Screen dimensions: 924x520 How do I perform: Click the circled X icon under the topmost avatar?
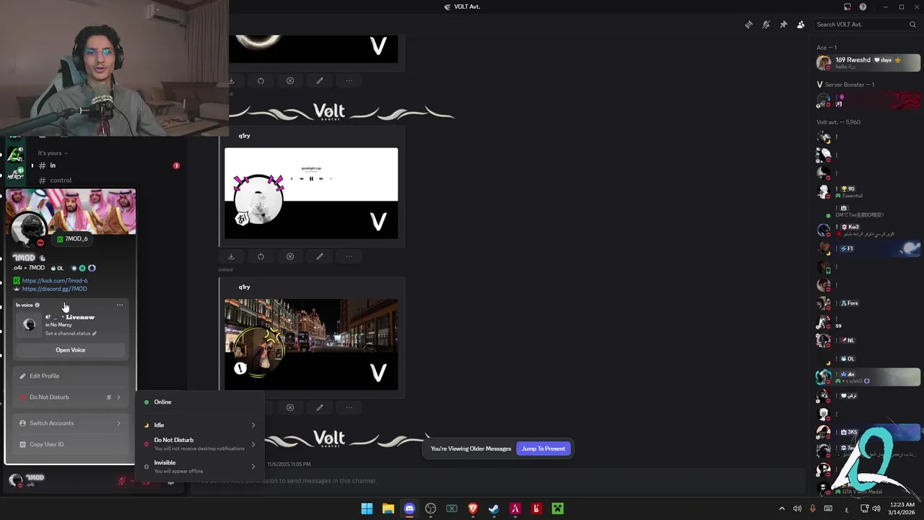coord(290,81)
